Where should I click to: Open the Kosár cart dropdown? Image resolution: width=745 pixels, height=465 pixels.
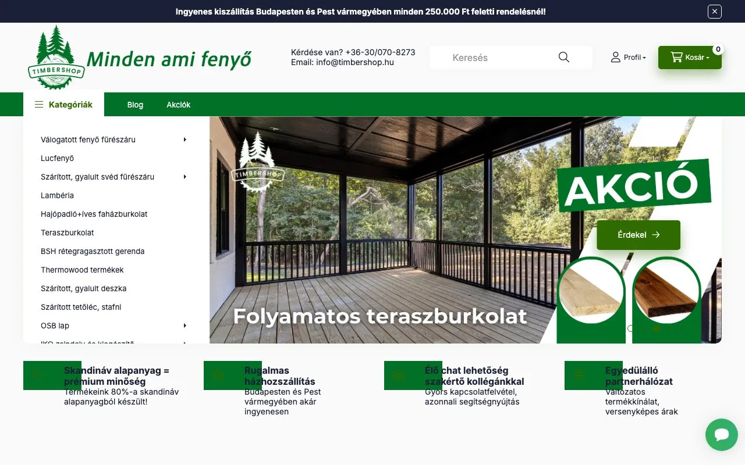(x=690, y=58)
